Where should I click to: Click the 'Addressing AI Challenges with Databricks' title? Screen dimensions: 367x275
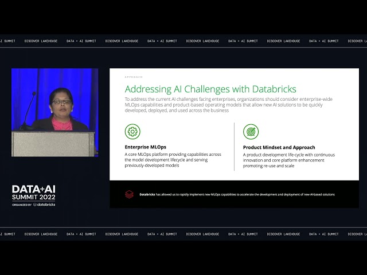210,89
